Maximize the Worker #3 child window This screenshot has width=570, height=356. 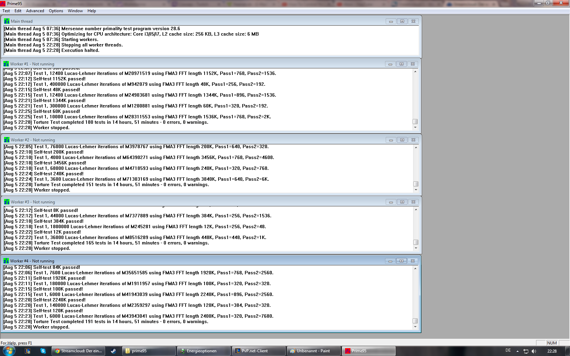click(x=402, y=202)
